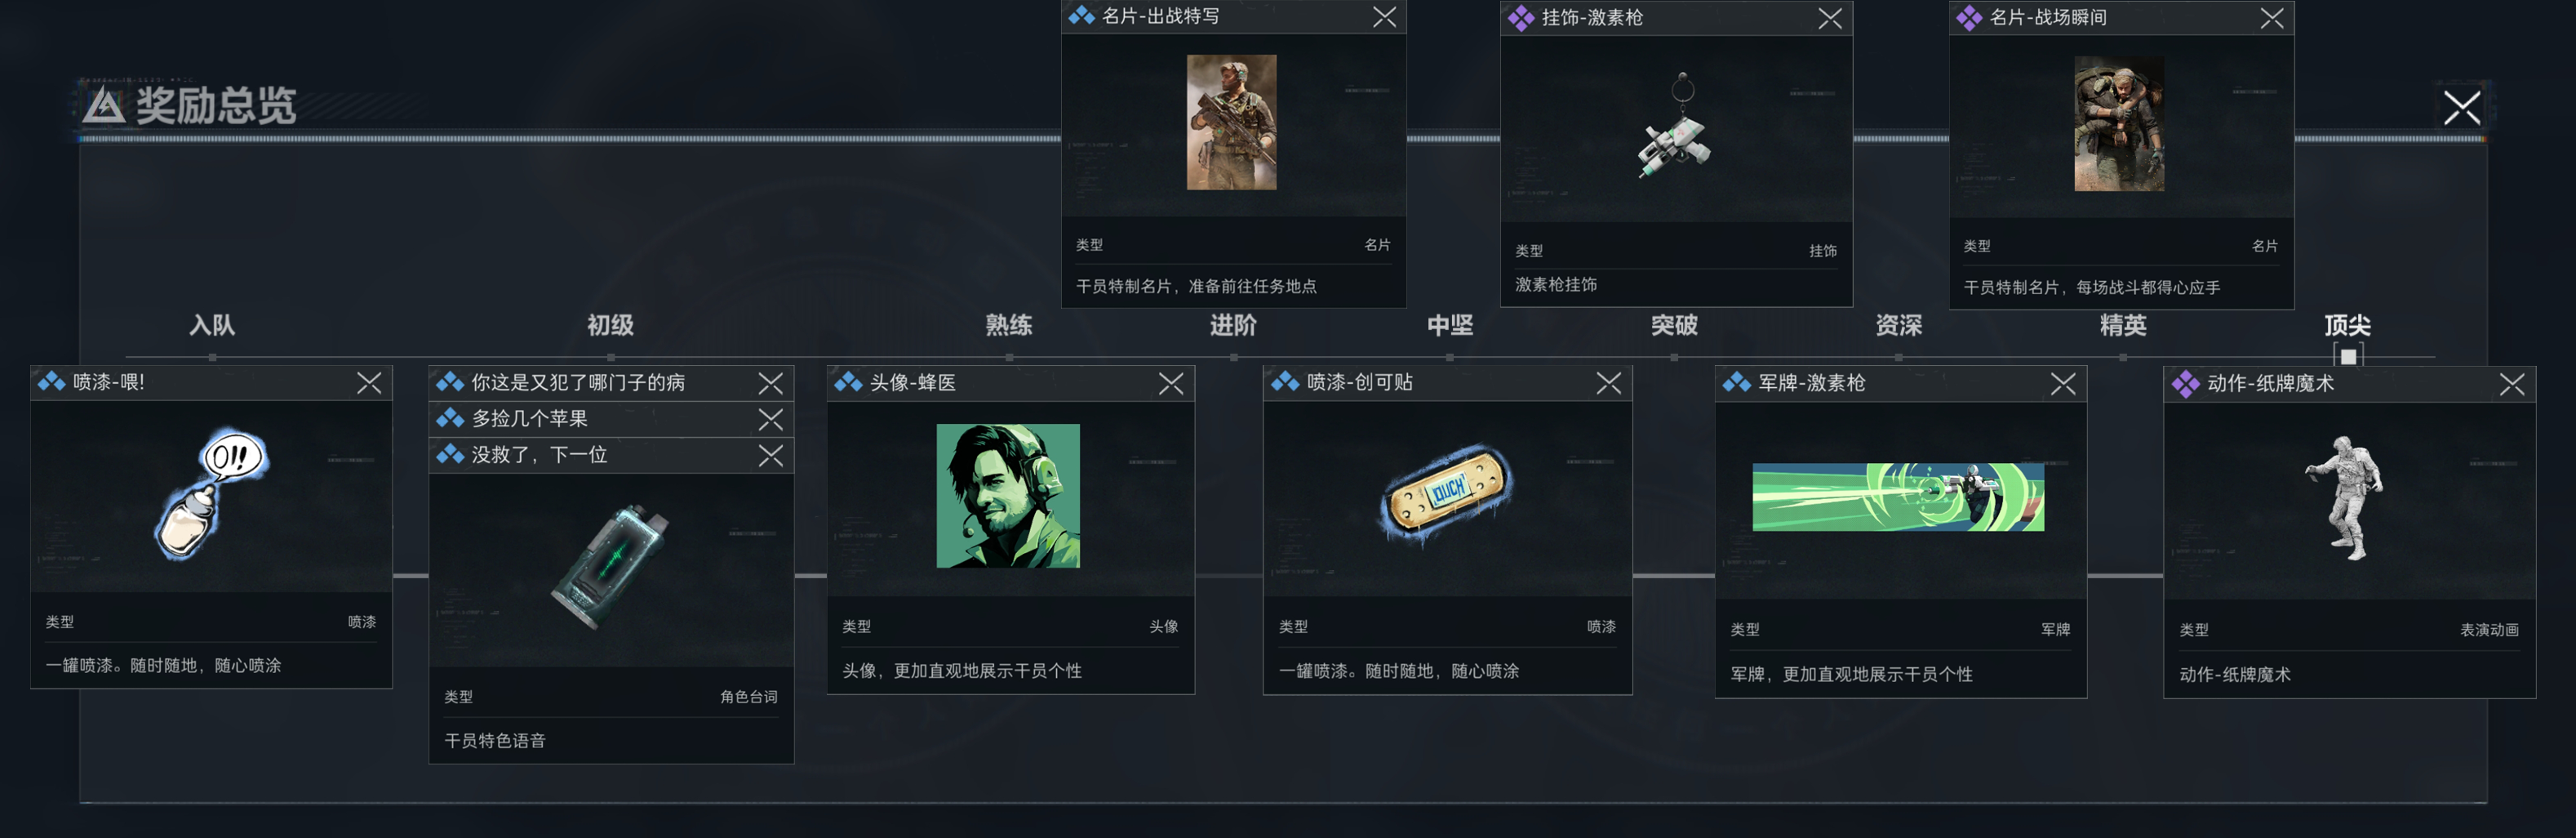Close the 军牌-激素枪 card
The height and width of the screenshot is (838, 2576).
(x=2062, y=383)
